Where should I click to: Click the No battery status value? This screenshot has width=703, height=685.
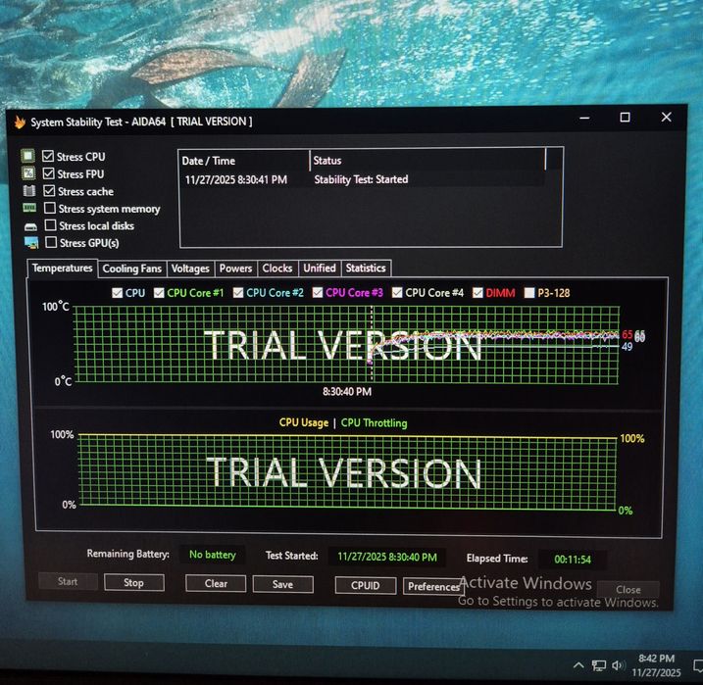[x=213, y=555]
